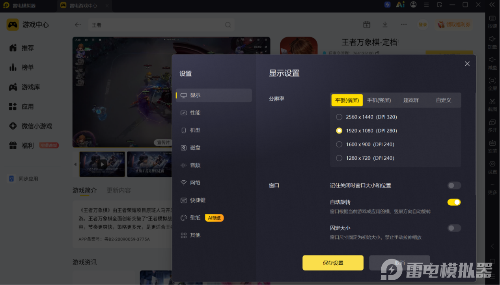Click the 游戏中心 gamepad logo
Viewport: 500px width, 285px height.
coord(13,25)
